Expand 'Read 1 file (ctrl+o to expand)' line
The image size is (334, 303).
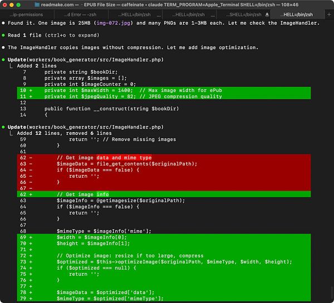(x=53, y=36)
